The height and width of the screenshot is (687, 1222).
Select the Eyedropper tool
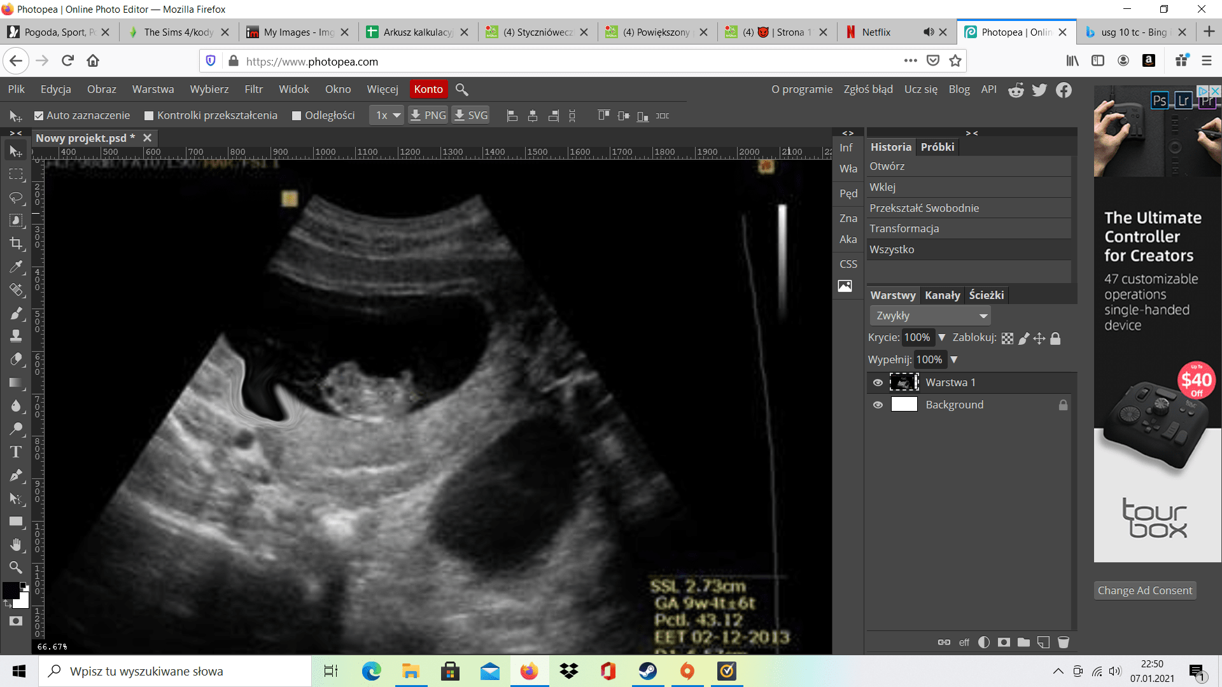pos(16,267)
